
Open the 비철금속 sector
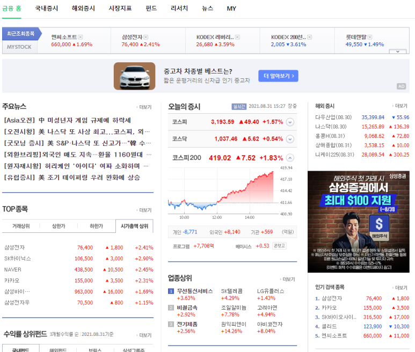187,308
